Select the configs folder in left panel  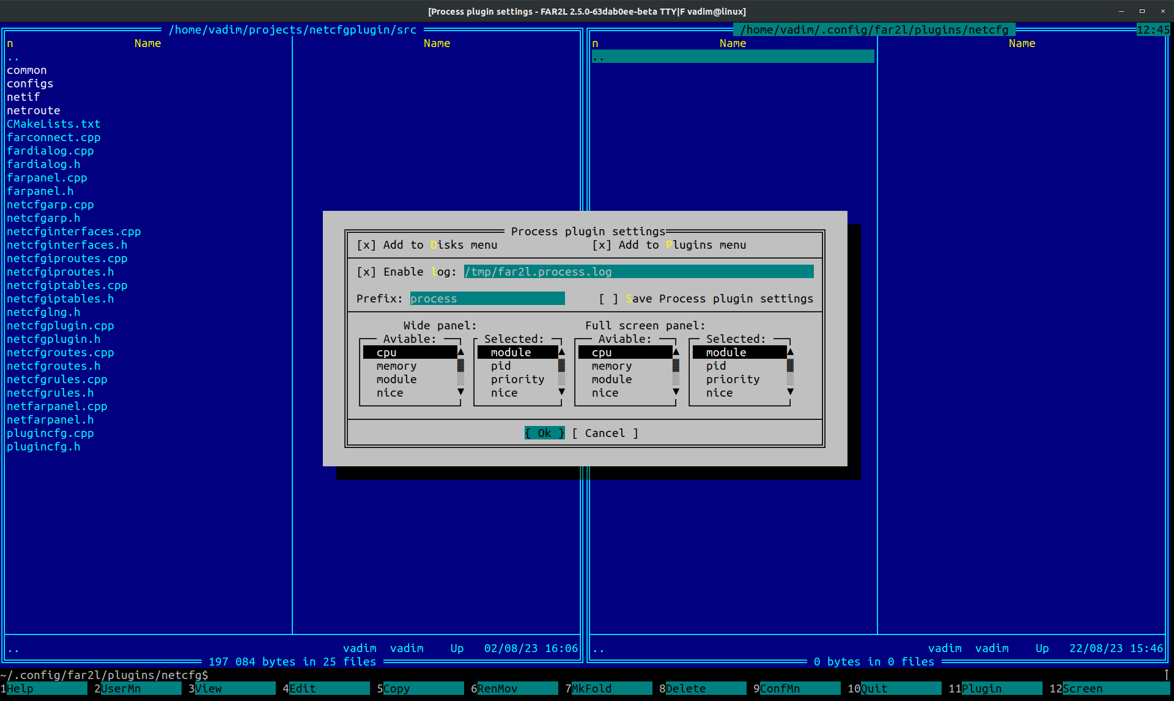[x=30, y=84]
